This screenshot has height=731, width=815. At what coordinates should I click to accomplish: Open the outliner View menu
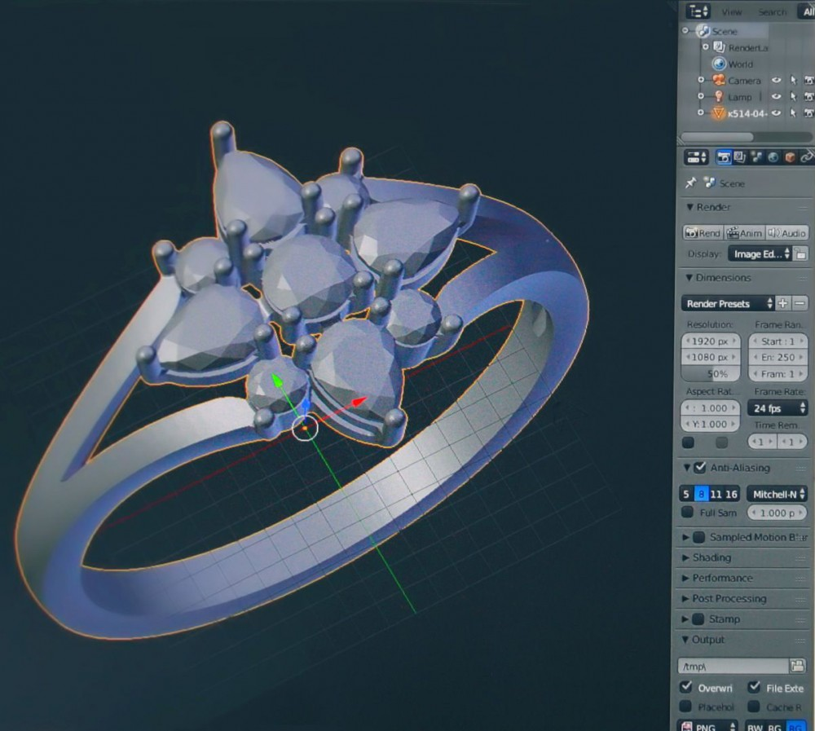pyautogui.click(x=731, y=12)
